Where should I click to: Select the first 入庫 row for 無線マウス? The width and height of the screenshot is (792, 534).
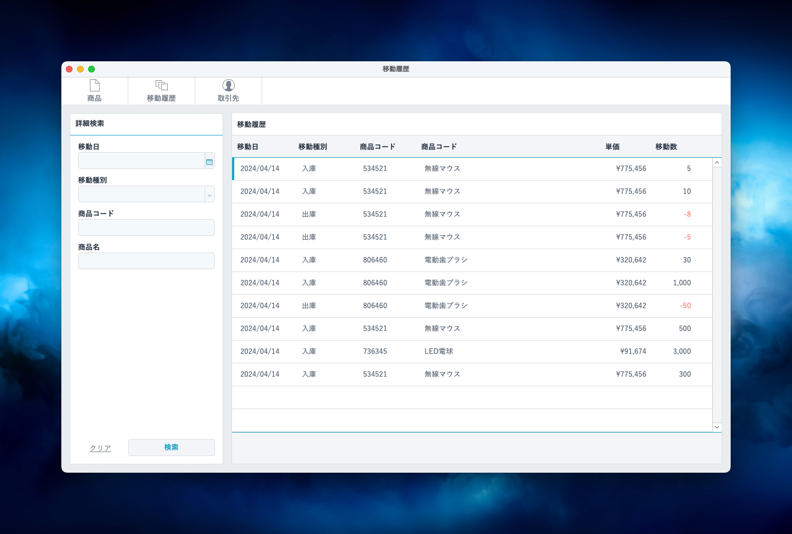pyautogui.click(x=390, y=168)
